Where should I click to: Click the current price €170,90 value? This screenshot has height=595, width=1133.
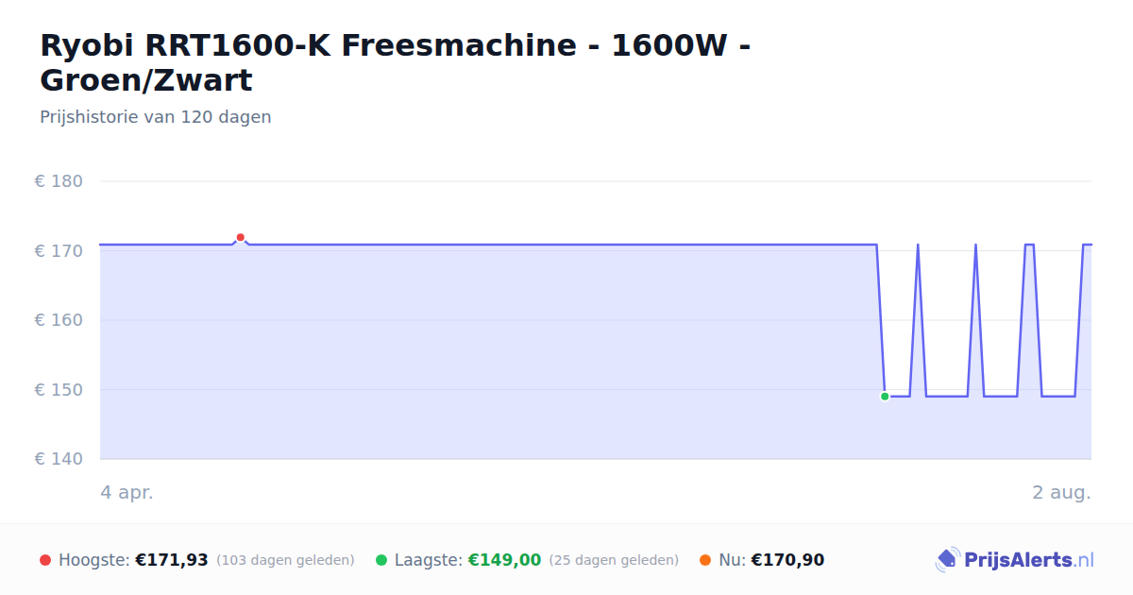(x=787, y=560)
